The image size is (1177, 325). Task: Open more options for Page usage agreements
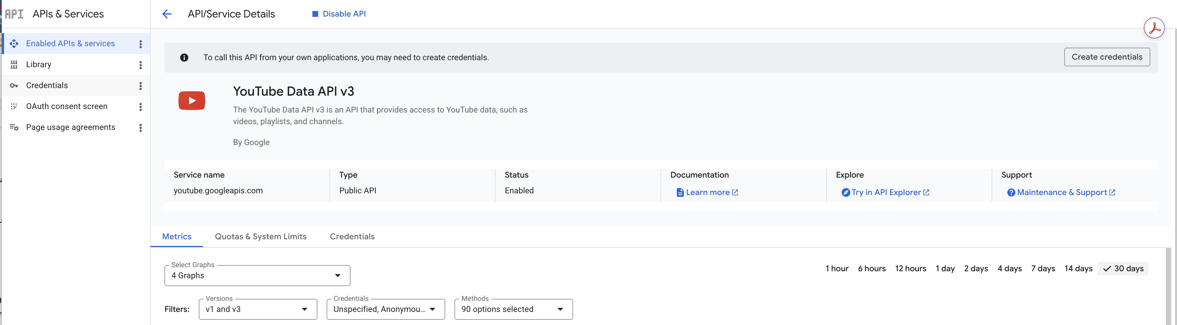pyautogui.click(x=141, y=128)
